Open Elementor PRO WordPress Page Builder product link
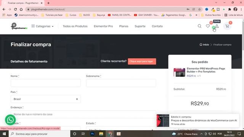This screenshot has height=137, width=244. pyautogui.click(x=206, y=70)
